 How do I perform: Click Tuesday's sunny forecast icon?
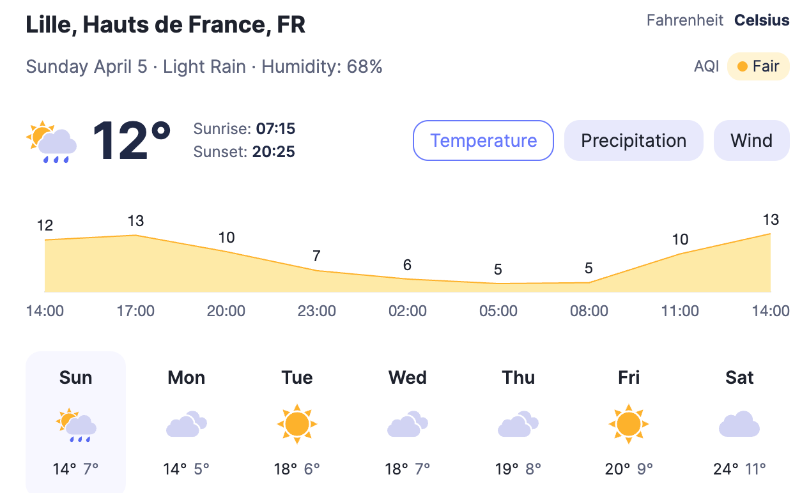tap(297, 424)
